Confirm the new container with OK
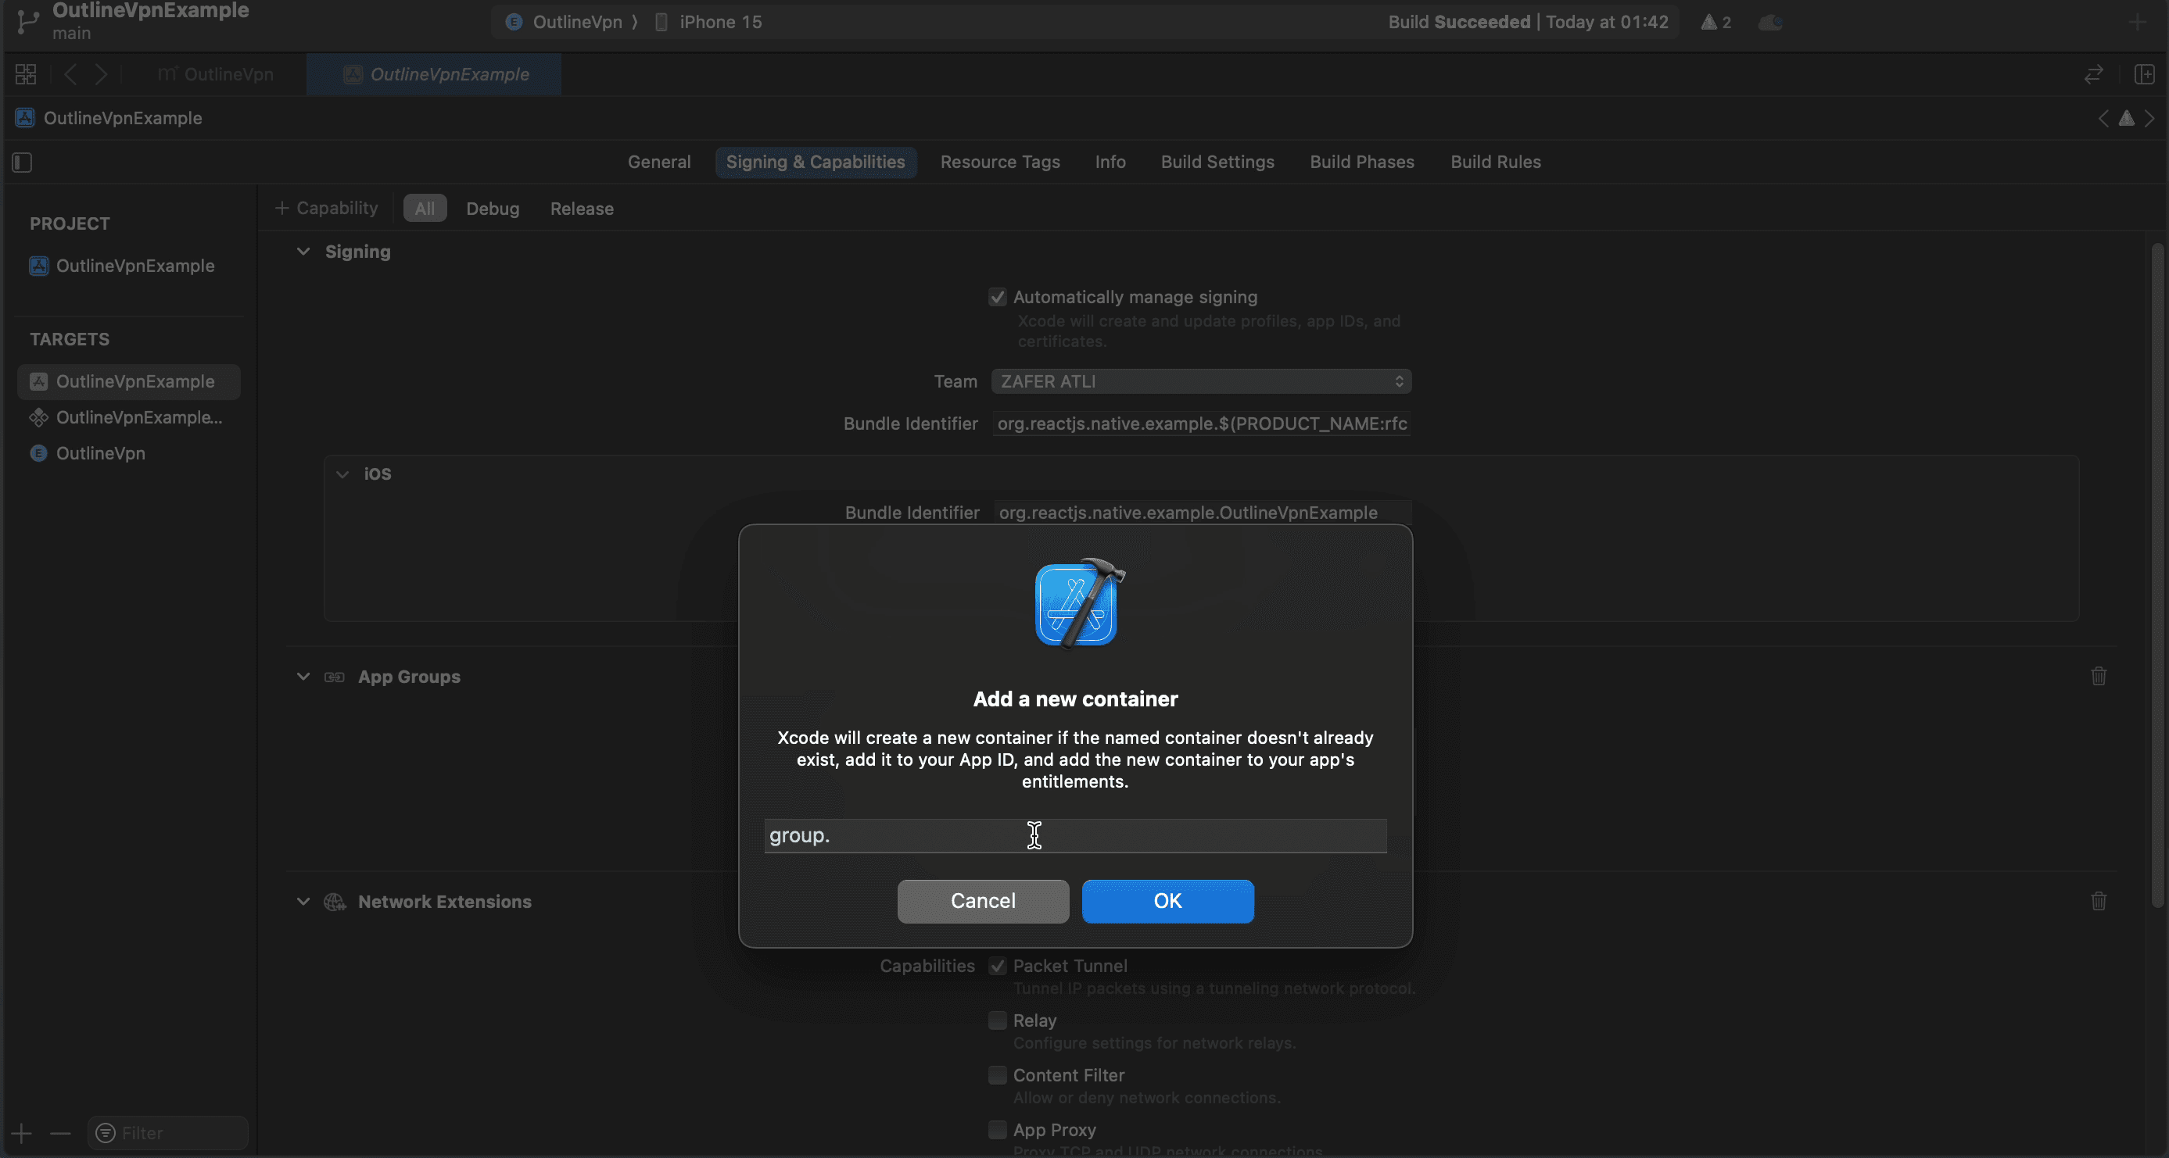Screen dimensions: 2169x1158 (1167, 900)
